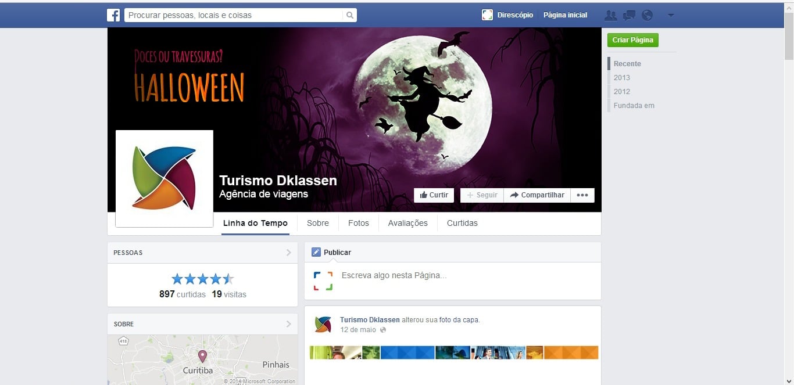This screenshot has height=385, width=794.
Task: Open the messages icon
Action: pos(629,16)
